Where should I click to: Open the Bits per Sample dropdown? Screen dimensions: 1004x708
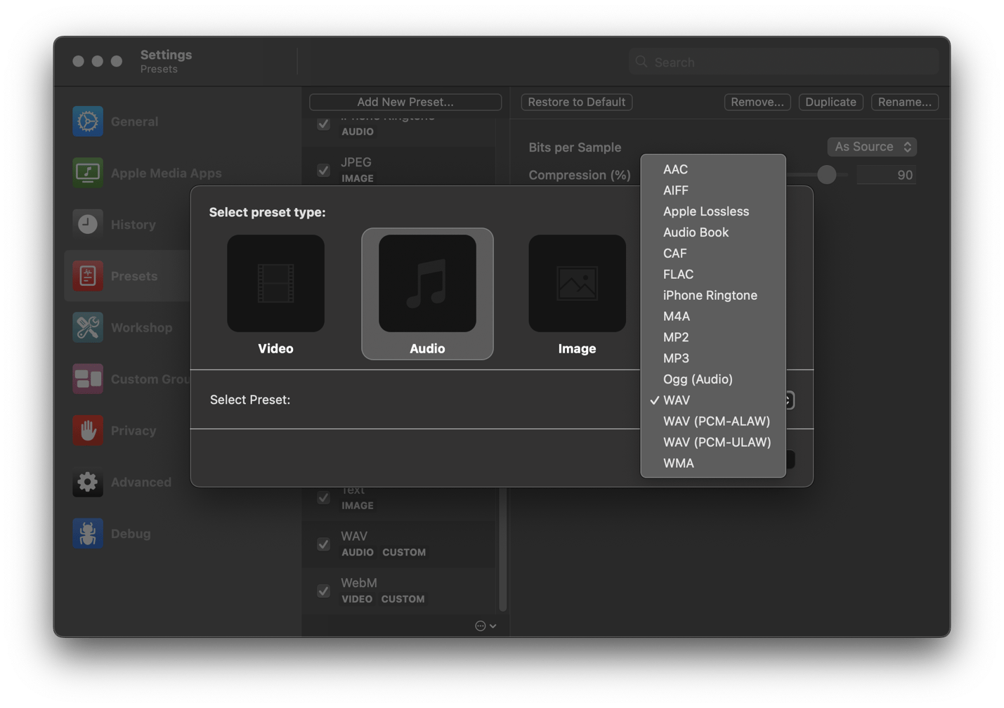(871, 147)
